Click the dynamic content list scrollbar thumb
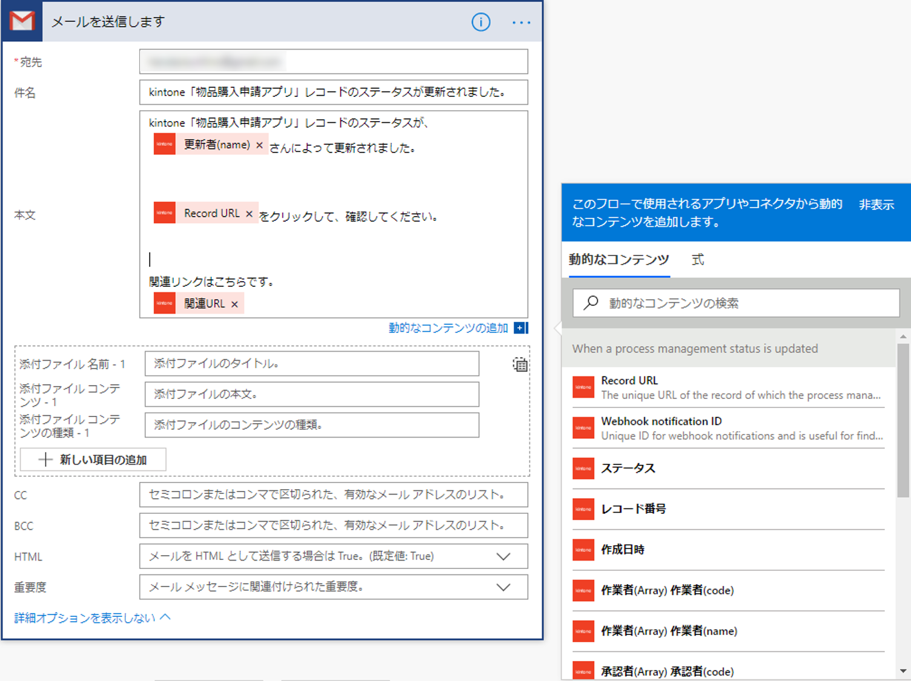The image size is (911, 681). 903,420
